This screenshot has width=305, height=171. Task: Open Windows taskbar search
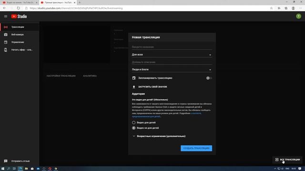[x=9, y=169]
